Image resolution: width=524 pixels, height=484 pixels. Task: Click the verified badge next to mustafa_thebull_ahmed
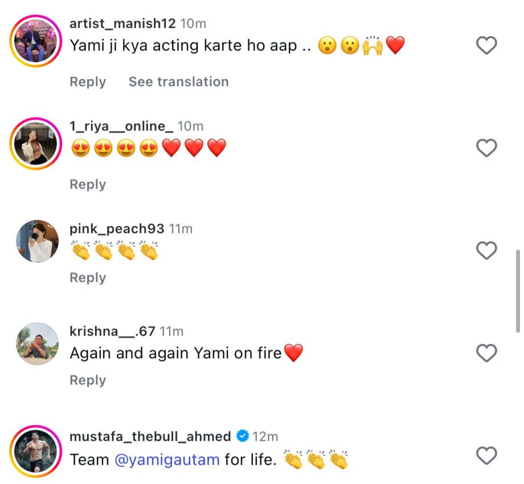click(243, 436)
